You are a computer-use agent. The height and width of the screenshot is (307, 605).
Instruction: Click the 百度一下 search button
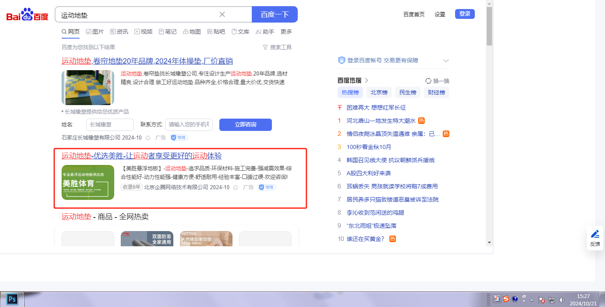275,14
